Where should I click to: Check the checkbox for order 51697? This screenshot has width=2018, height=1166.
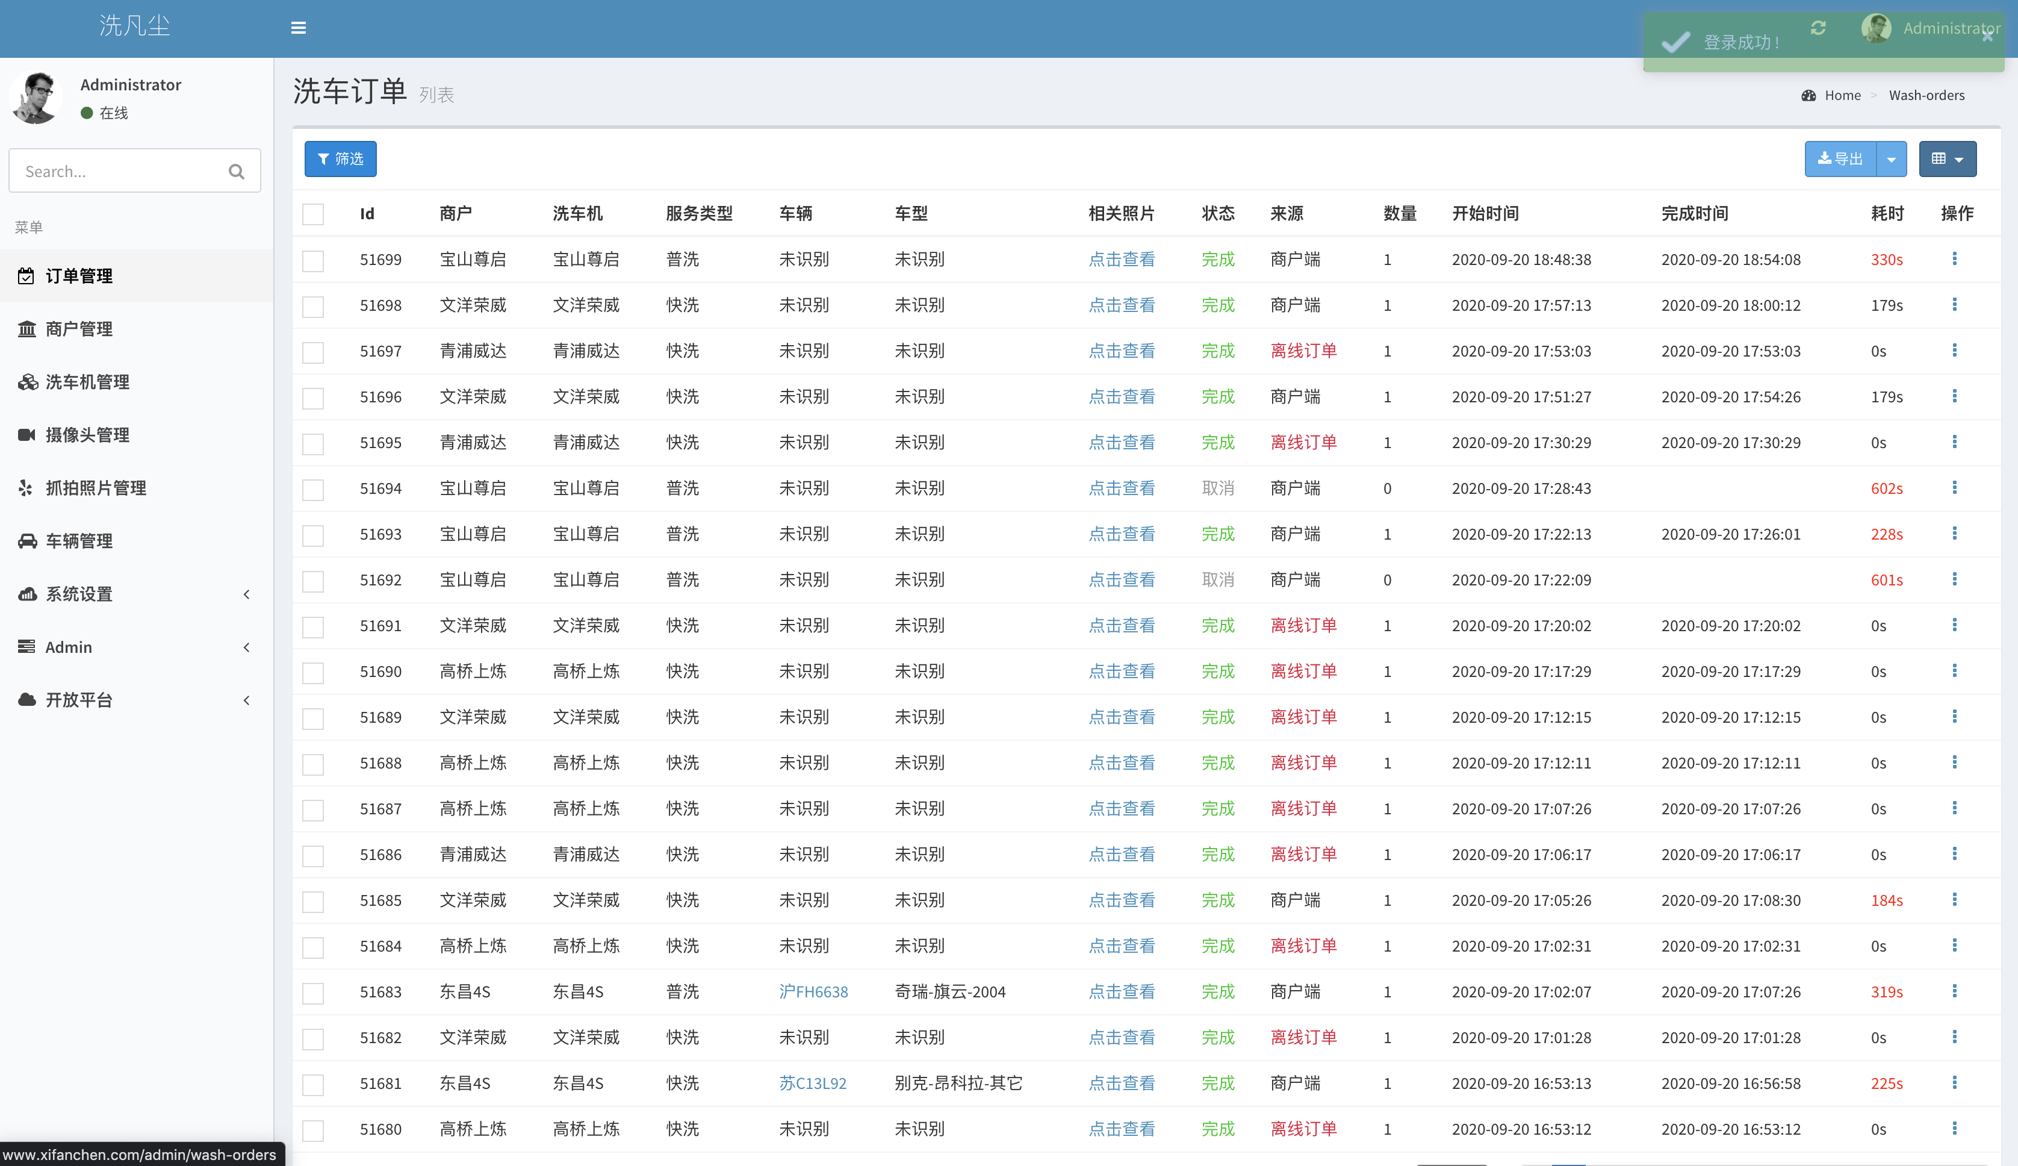point(313,352)
